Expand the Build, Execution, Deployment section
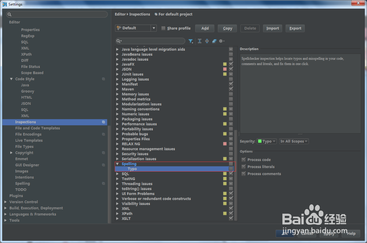This screenshot has width=367, height=243. (6, 208)
